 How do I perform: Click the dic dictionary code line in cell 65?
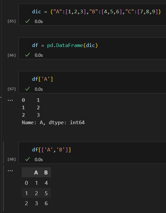(96, 12)
